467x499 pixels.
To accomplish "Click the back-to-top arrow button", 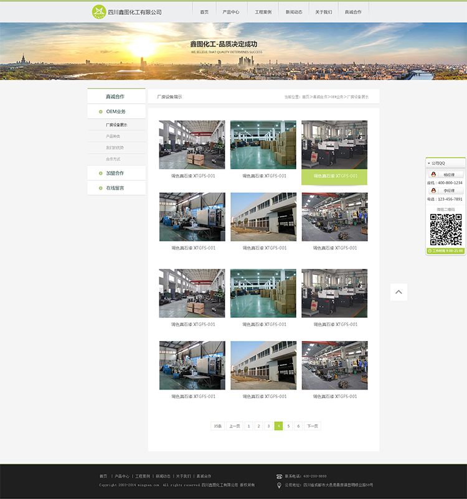I will click(399, 292).
